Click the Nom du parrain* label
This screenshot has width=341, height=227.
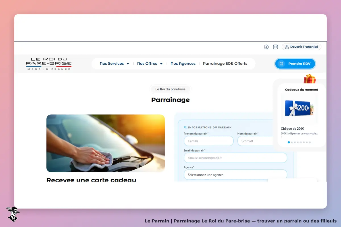click(248, 134)
